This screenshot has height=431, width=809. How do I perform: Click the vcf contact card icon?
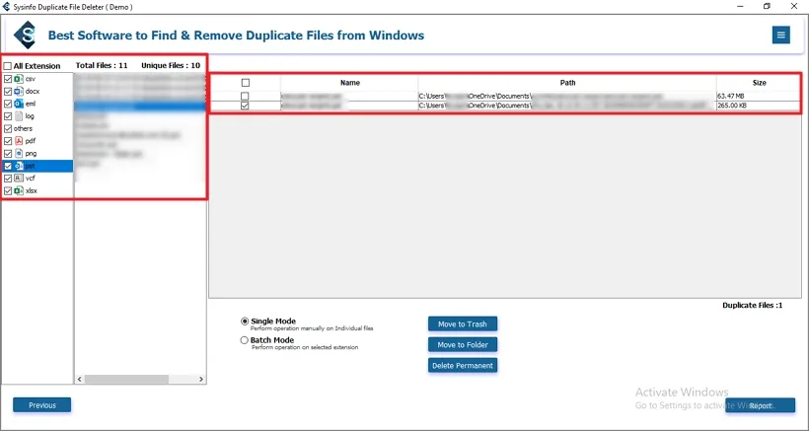click(x=19, y=179)
